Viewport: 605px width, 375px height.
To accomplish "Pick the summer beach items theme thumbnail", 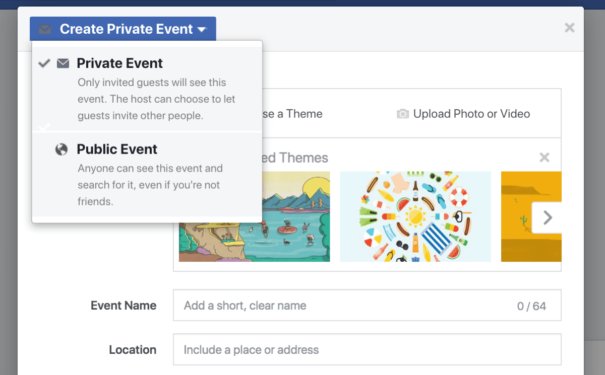I will pos(415,216).
